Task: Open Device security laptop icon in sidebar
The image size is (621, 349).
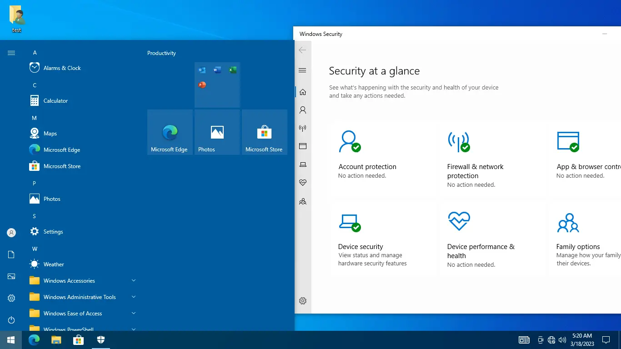Action: pos(303,165)
